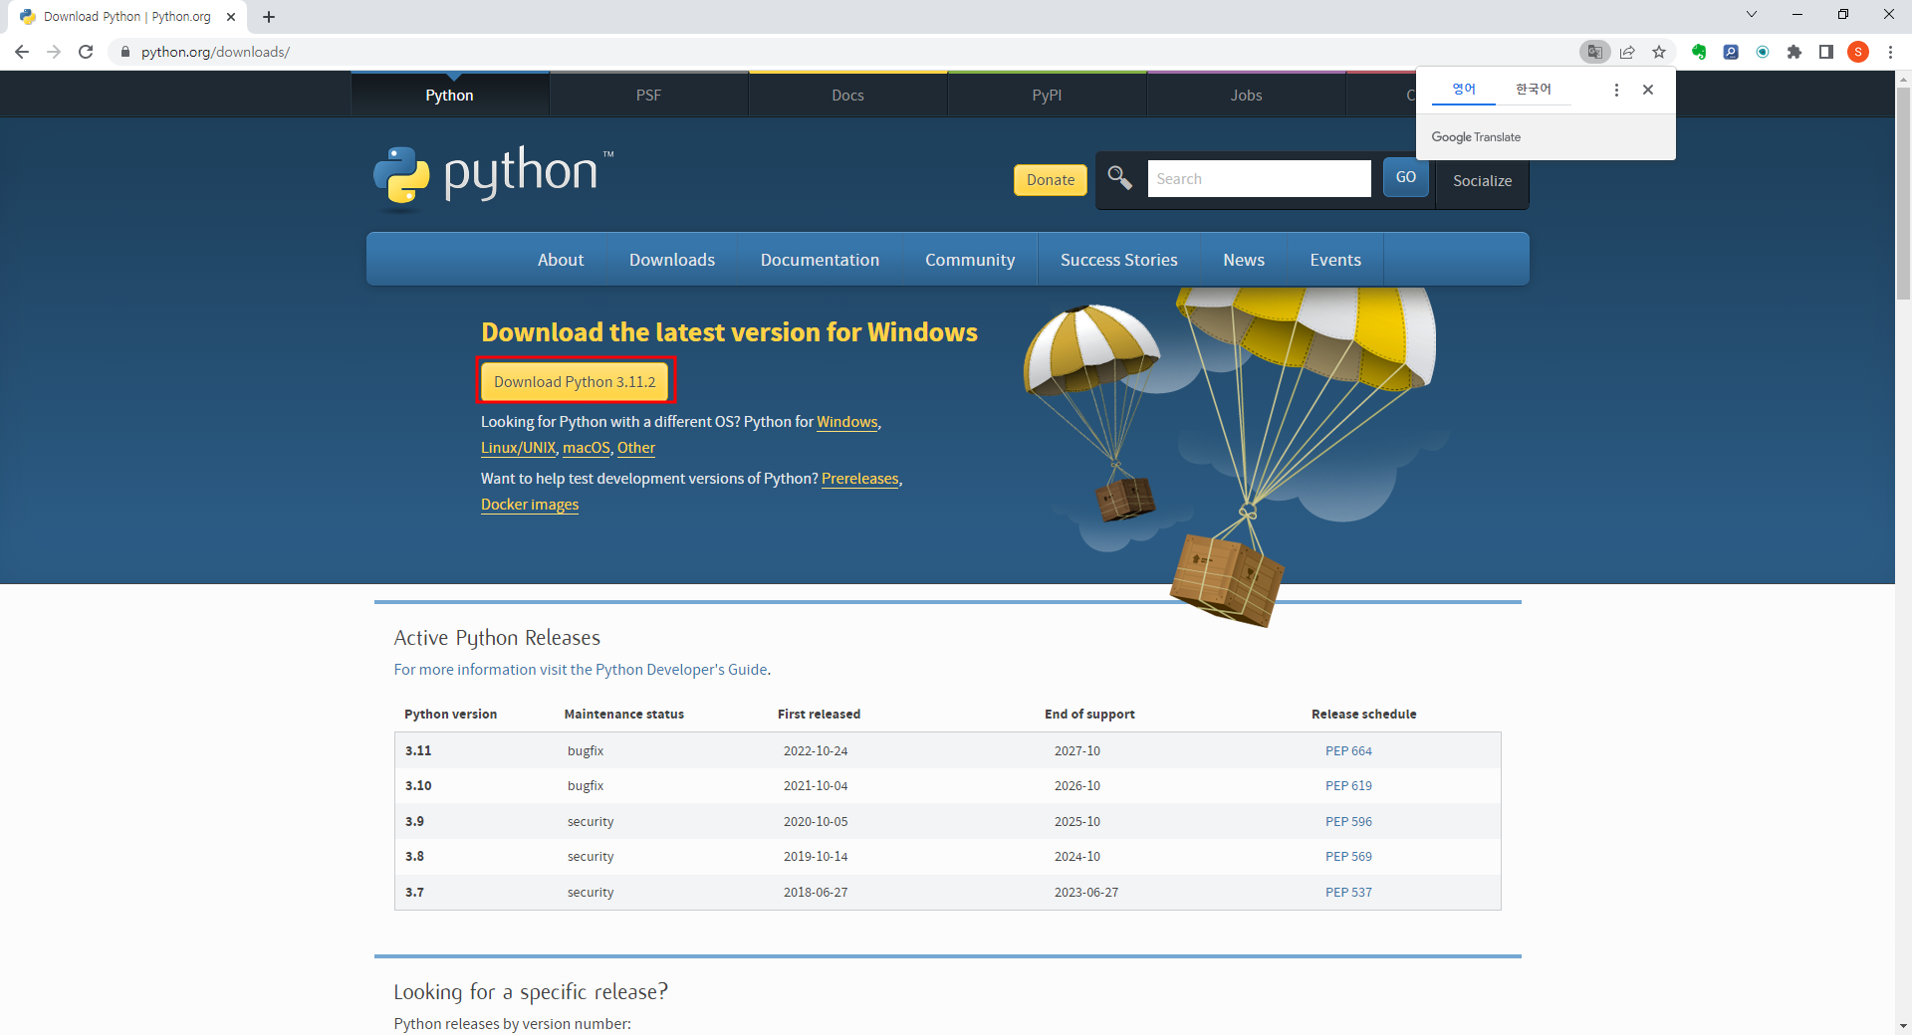The image size is (1912, 1035).
Task: Bookmark this page with the star
Action: (1659, 52)
